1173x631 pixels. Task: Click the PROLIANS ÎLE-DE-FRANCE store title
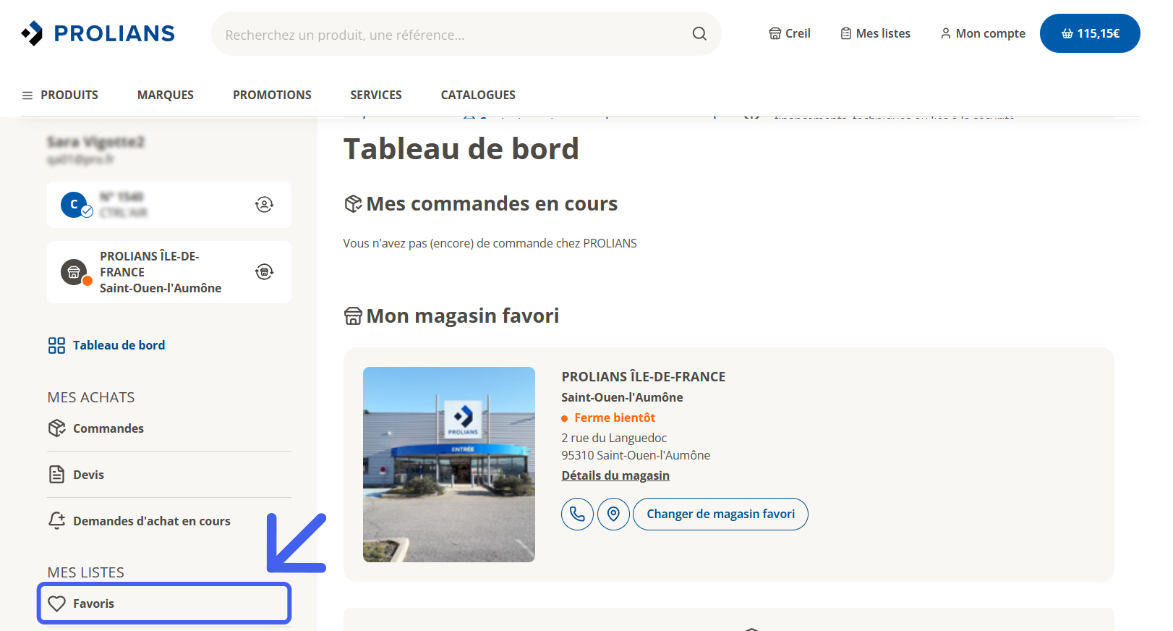[x=644, y=376]
